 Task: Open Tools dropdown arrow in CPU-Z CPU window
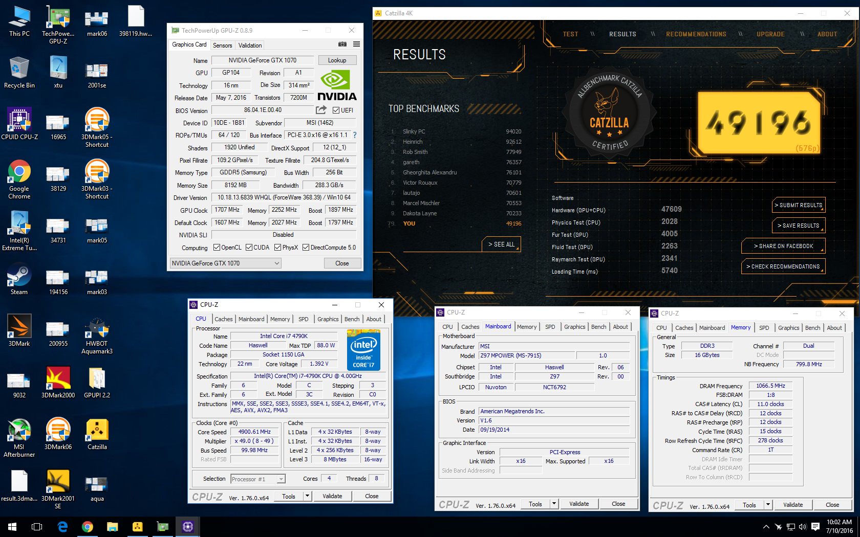307,496
